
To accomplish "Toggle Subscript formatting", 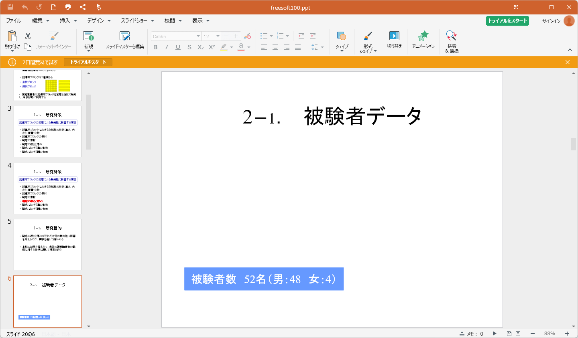I will (x=200, y=47).
